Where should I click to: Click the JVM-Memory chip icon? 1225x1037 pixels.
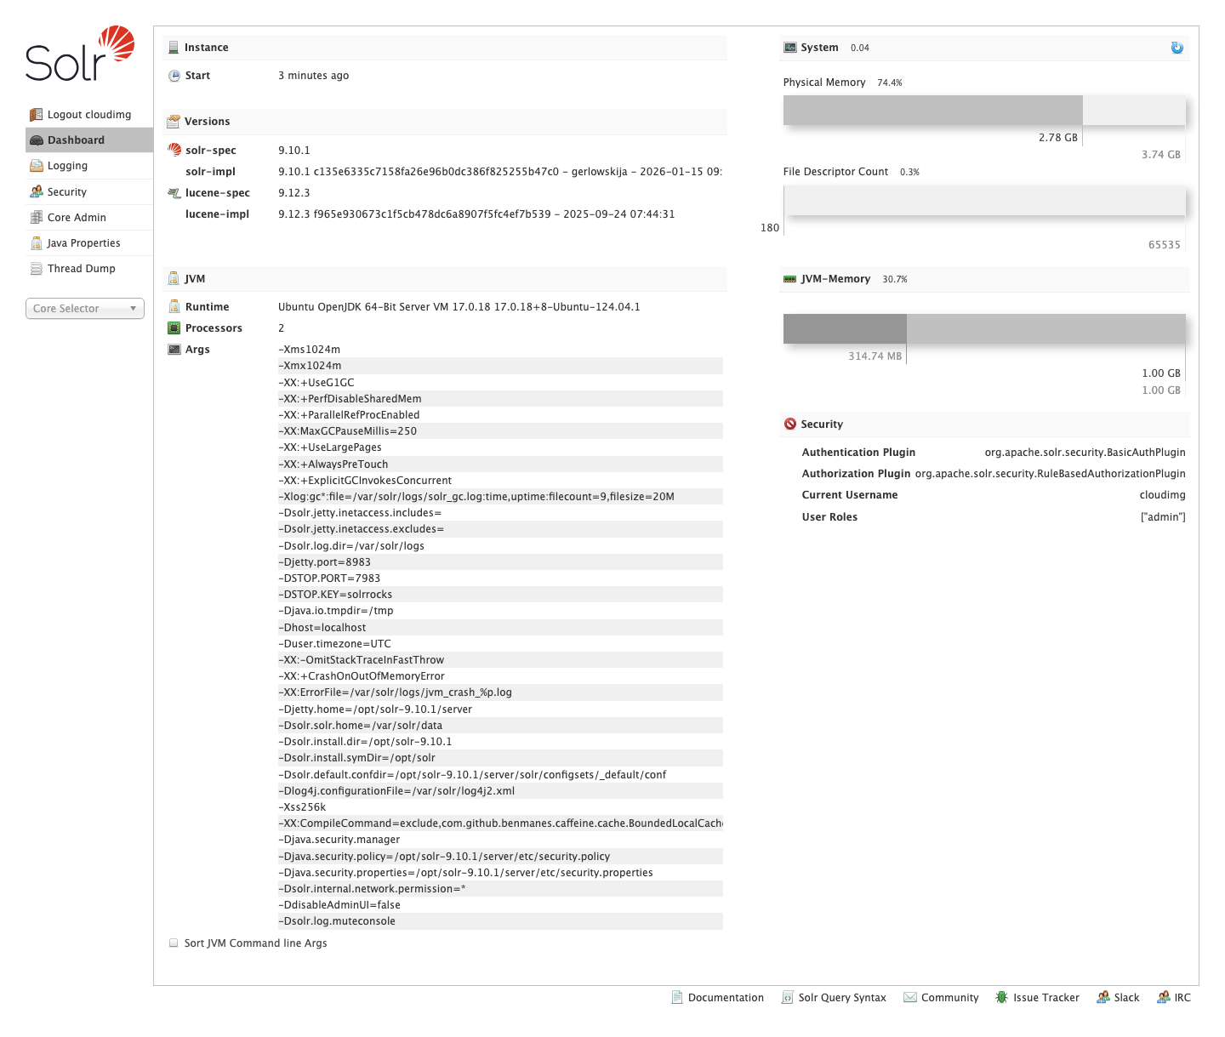pyautogui.click(x=790, y=279)
